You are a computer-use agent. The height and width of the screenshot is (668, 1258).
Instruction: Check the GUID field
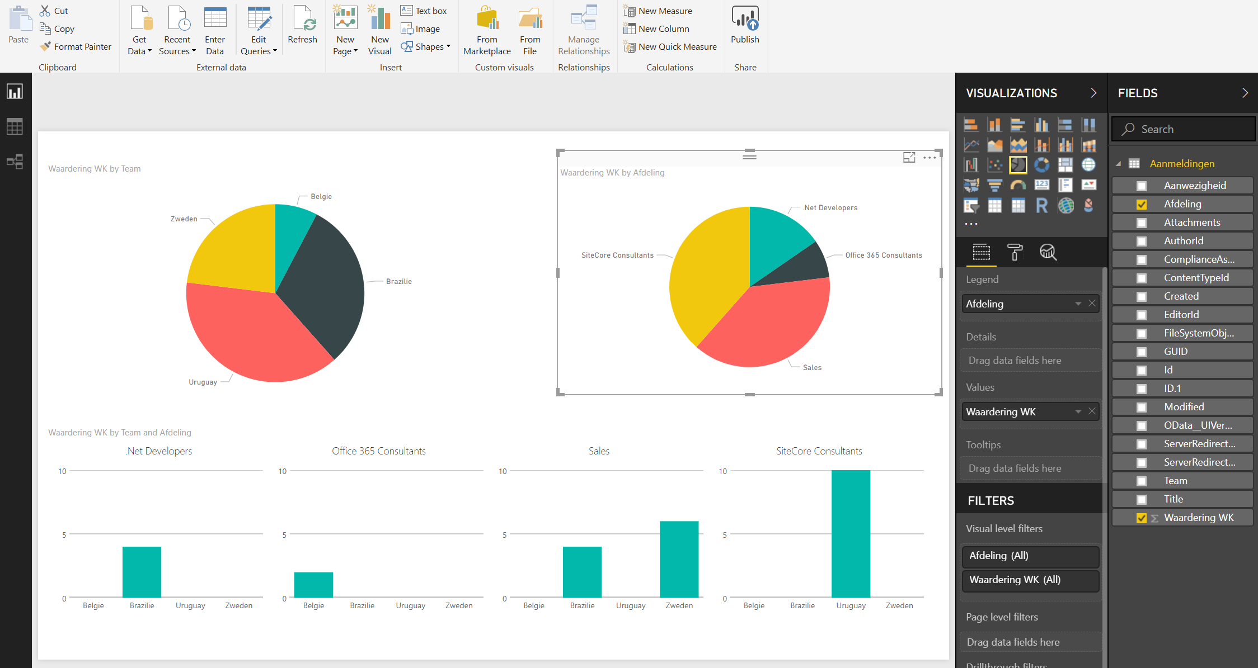pyautogui.click(x=1142, y=352)
